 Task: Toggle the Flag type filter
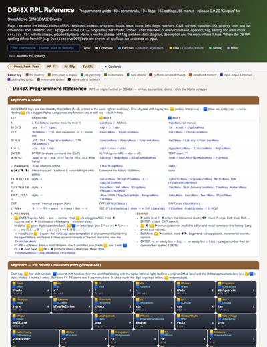point(186,48)
